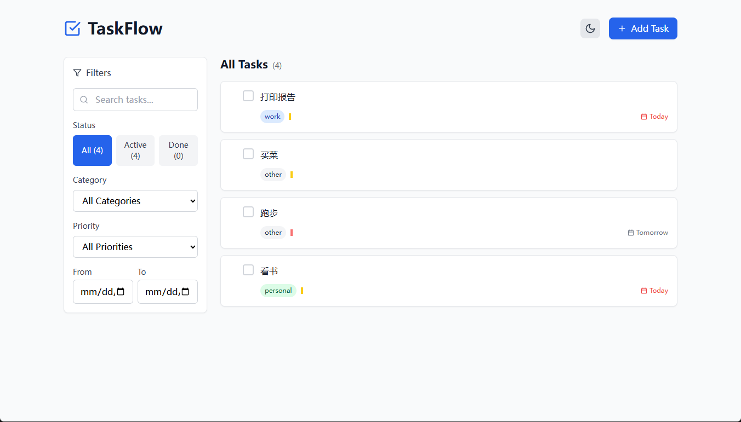Screen dimensions: 741x422
Task: Open the calendar picker in To date field
Action: 186,292
